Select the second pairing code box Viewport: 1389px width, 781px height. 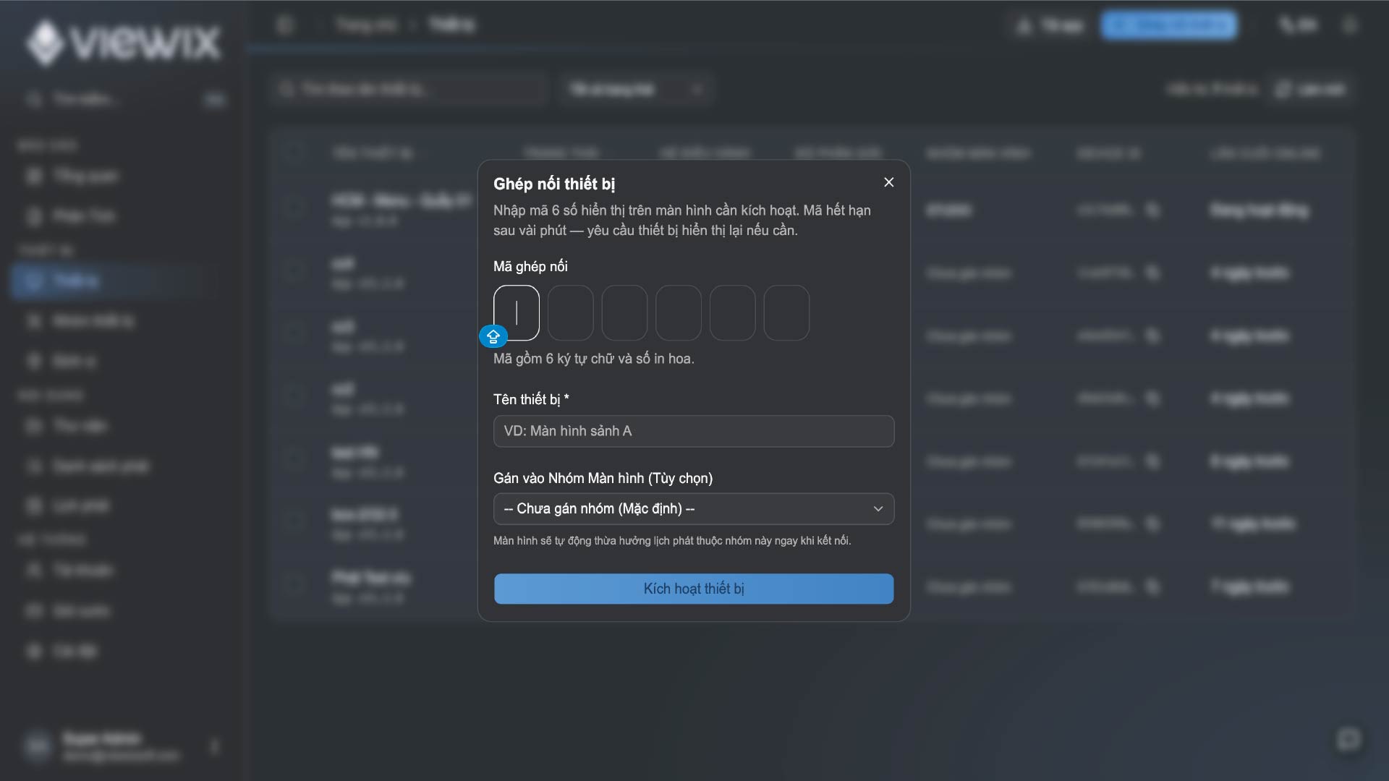click(570, 312)
